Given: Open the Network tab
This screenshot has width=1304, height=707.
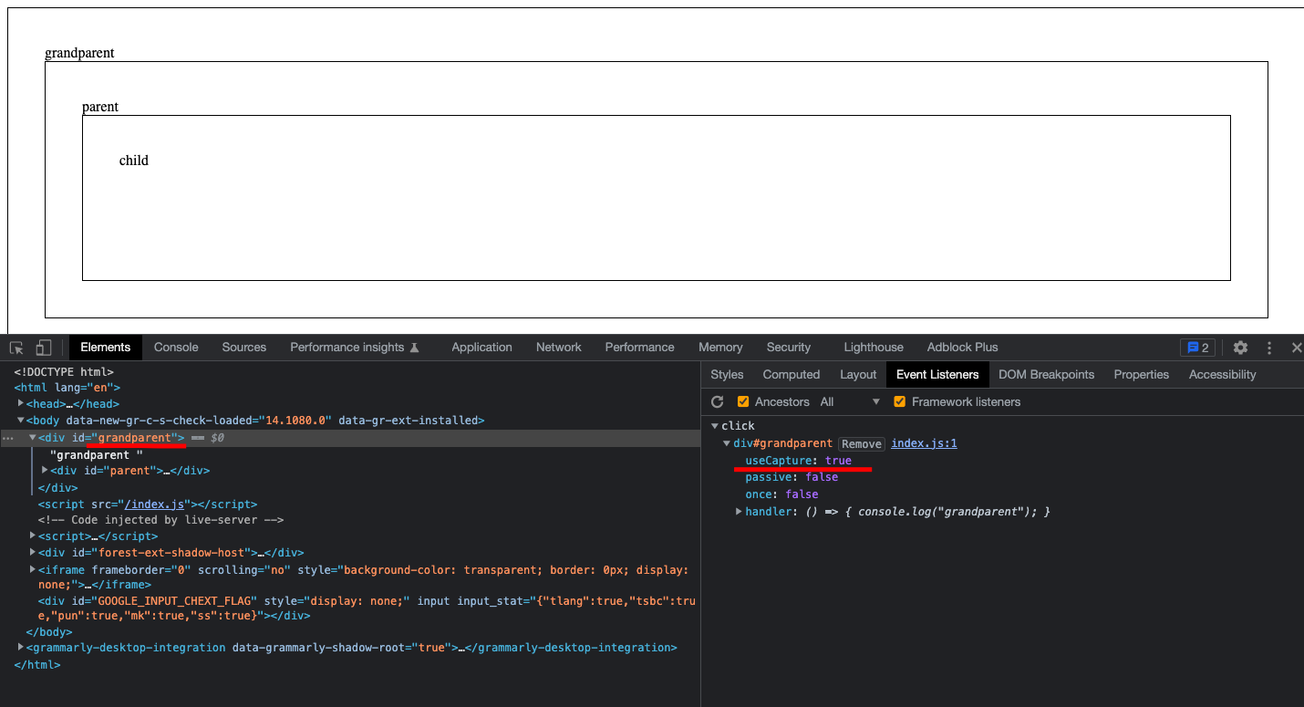Looking at the screenshot, I should click(x=559, y=348).
